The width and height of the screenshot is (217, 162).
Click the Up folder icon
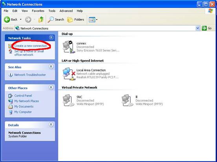click(x=41, y=20)
